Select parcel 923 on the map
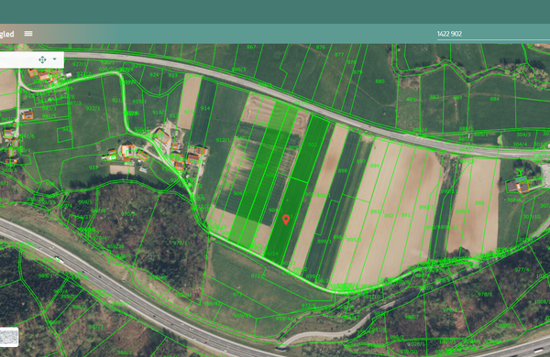Viewport: 550px width, 357px height. (172, 75)
